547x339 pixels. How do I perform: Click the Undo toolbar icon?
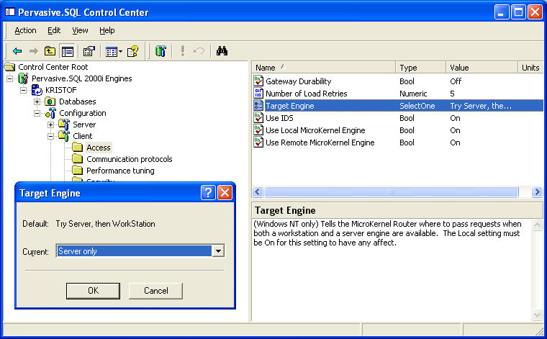click(x=199, y=51)
